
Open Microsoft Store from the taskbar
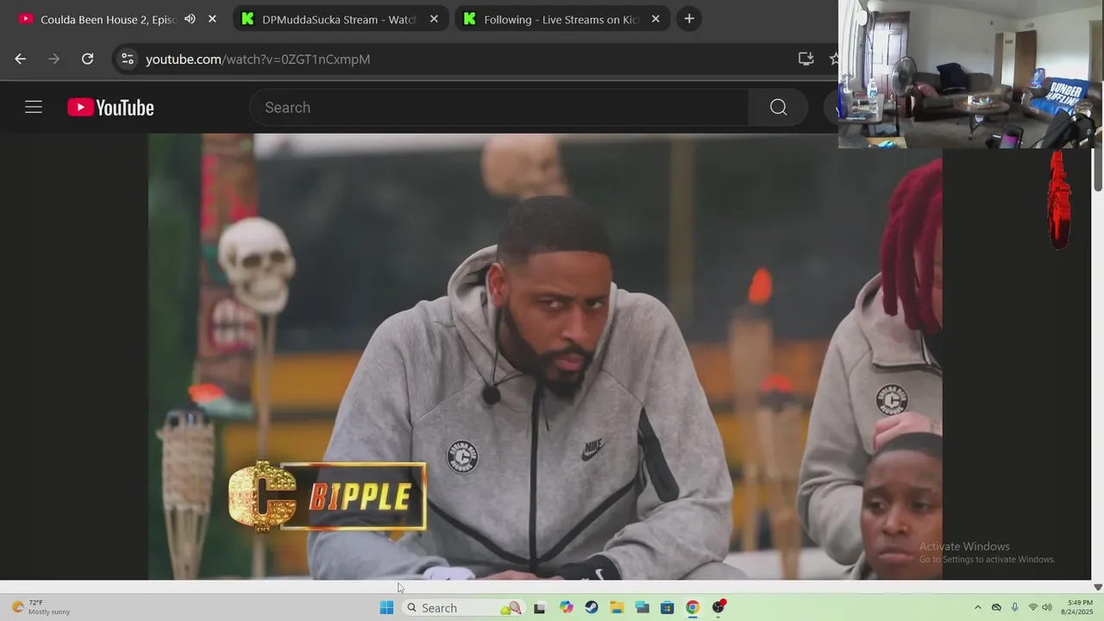coord(668,608)
